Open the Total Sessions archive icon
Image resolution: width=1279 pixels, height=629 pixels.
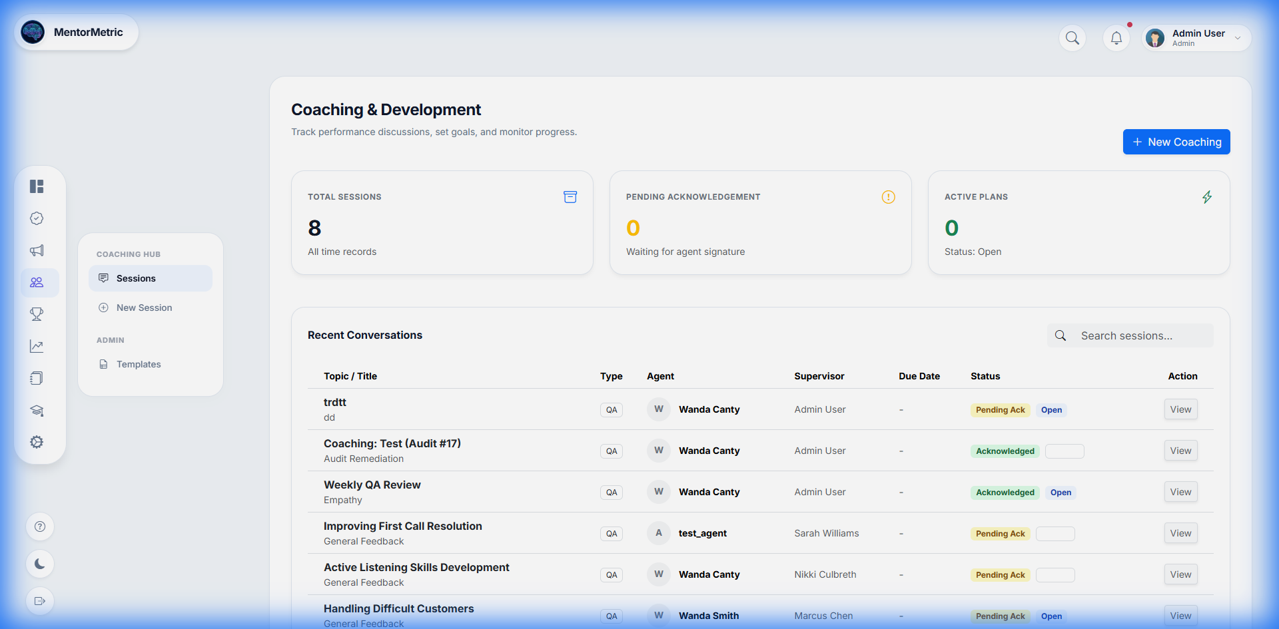570,197
